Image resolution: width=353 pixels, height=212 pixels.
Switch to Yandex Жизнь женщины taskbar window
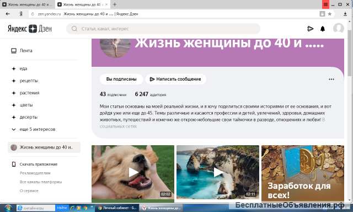coord(161,208)
